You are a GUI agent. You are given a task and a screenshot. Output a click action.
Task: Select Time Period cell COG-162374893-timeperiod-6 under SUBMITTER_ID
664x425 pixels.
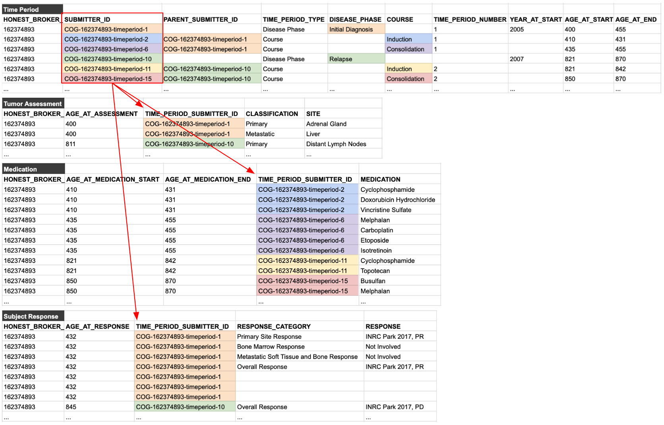point(112,49)
